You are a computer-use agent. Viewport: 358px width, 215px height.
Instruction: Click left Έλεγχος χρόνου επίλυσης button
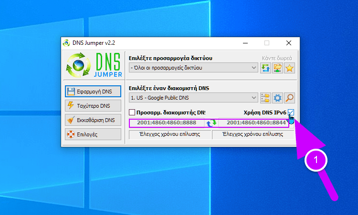click(x=170, y=134)
